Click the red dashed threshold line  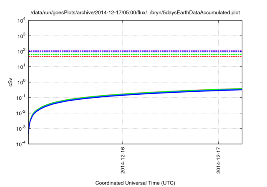click(x=135, y=56)
